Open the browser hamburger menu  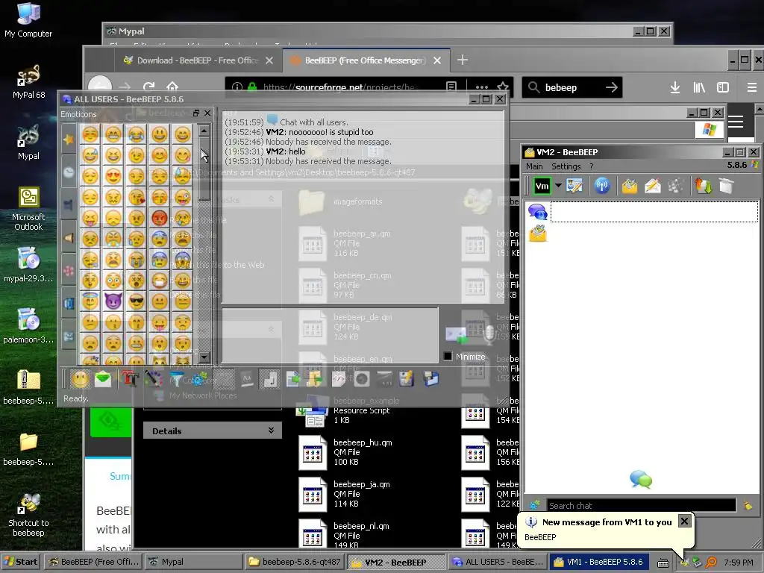click(752, 87)
